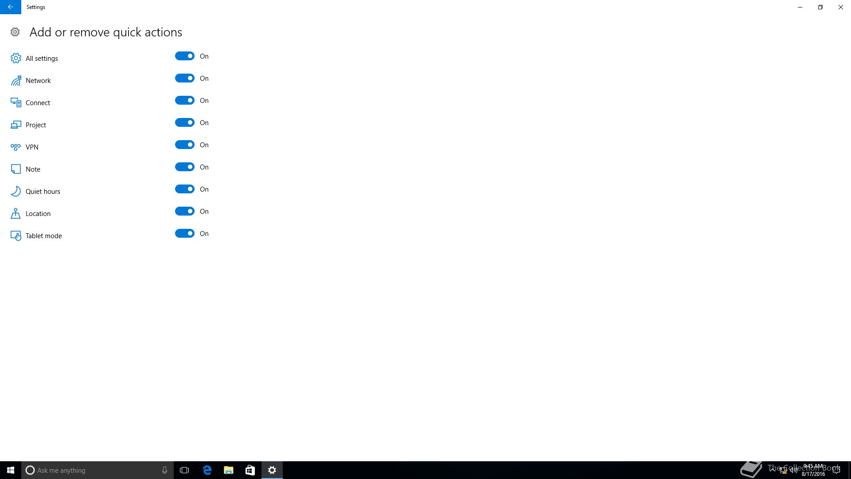Open Microsoft Edge from the taskbar
Image resolution: width=851 pixels, height=479 pixels.
pos(207,470)
